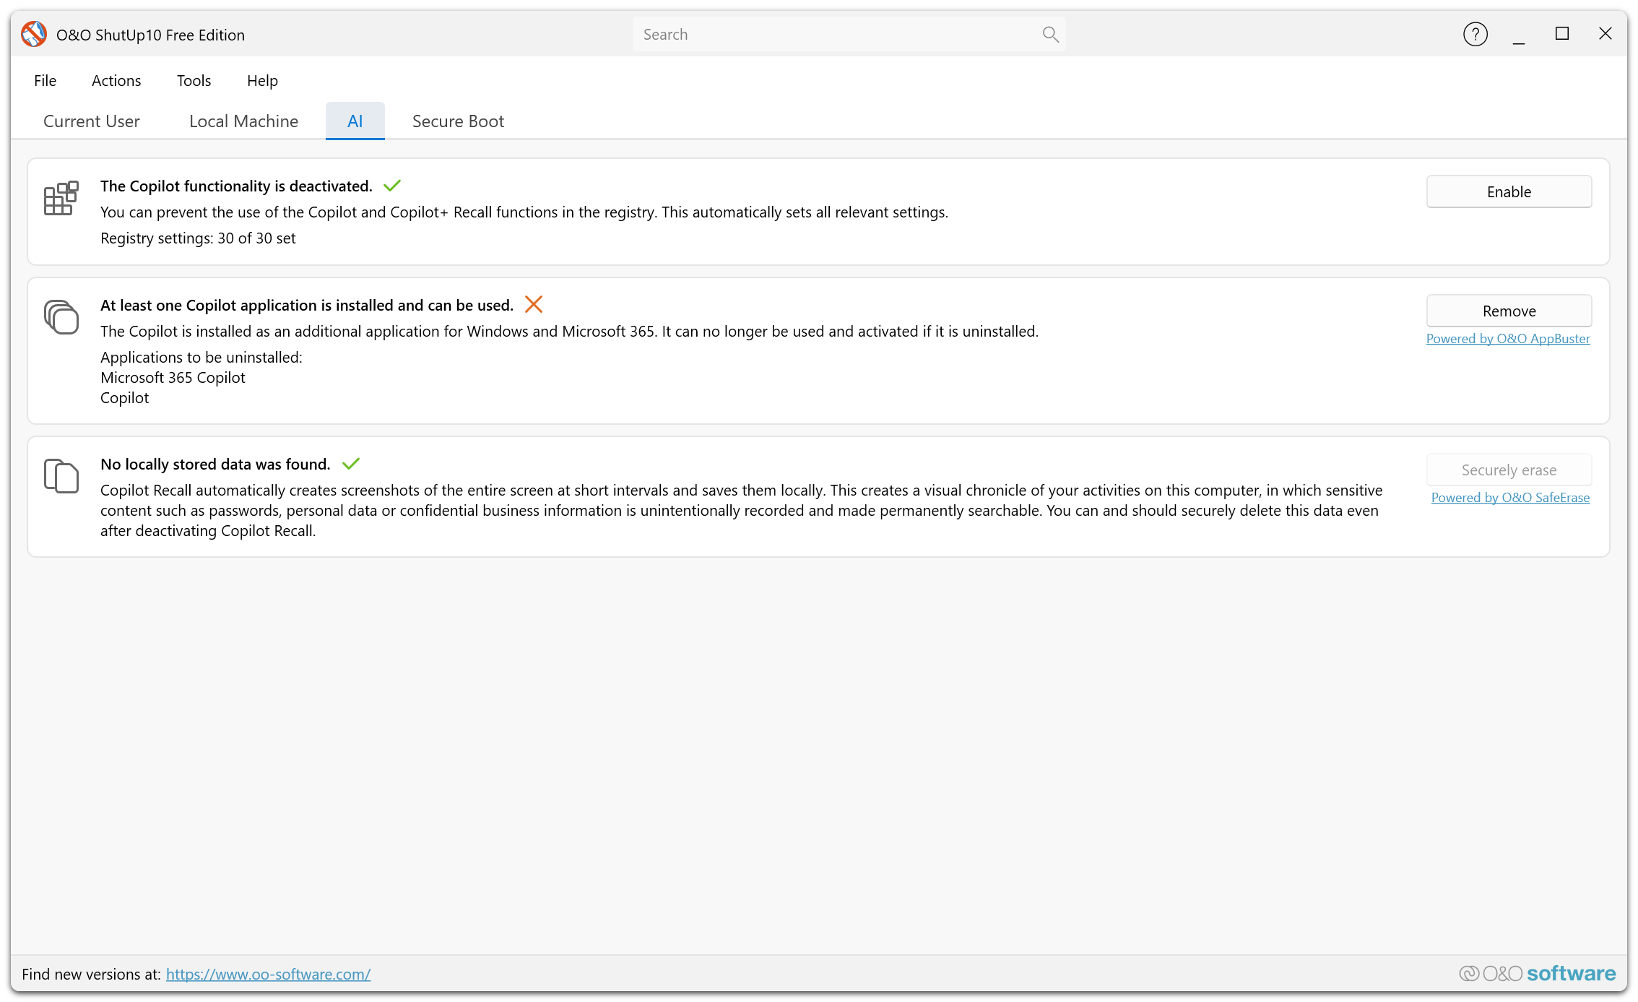
Task: Open the Tools menu
Action: [x=194, y=80]
